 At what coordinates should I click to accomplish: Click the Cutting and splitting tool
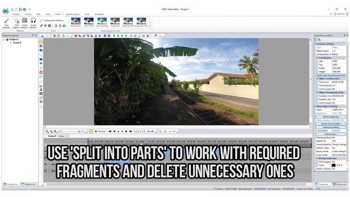(x=51, y=20)
